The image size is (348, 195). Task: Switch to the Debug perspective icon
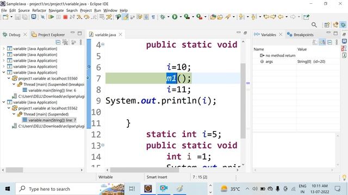(x=343, y=25)
